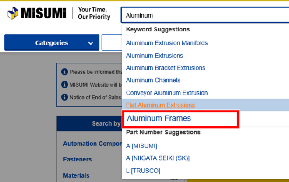Screen dimensions: 289x182
Task: Choose 'Aluminum Extrusions' keyword suggestion
Action: 155,56
